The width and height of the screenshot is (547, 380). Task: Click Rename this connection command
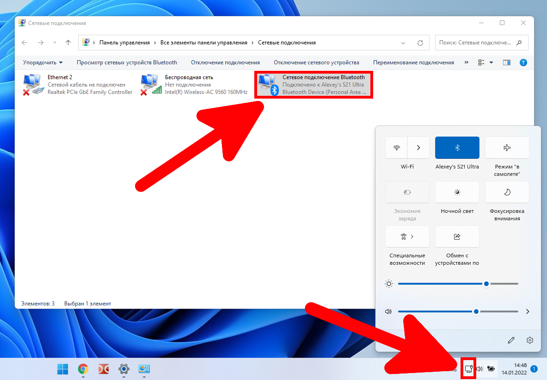(413, 62)
